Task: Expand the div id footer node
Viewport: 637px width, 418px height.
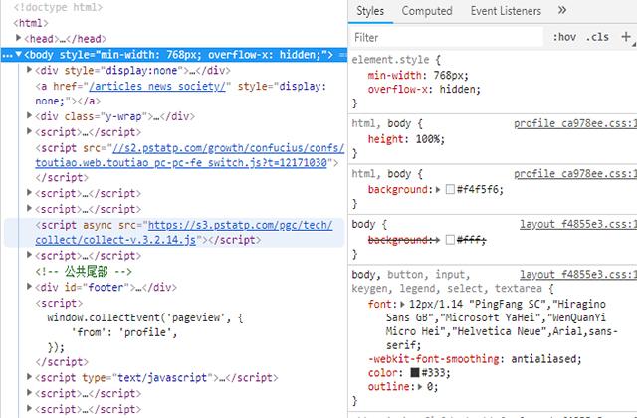Action: click(31, 287)
